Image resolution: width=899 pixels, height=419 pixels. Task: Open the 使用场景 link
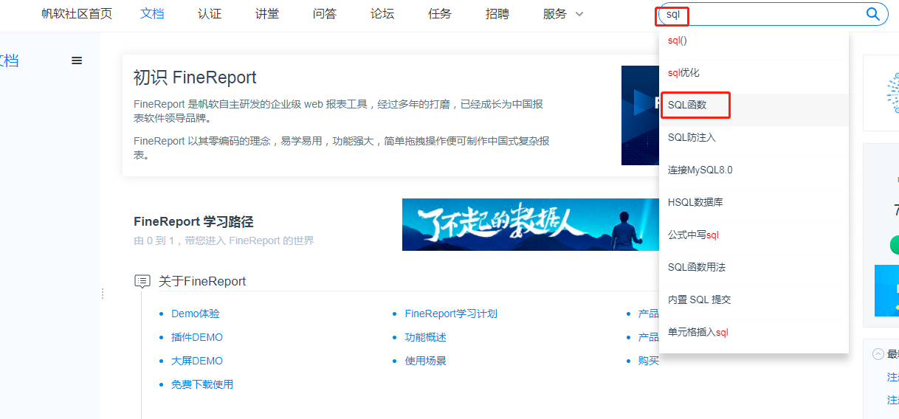(426, 361)
